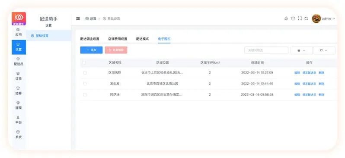Click 绑定配送员 in the 阿萨法 row

pyautogui.click(x=309, y=95)
